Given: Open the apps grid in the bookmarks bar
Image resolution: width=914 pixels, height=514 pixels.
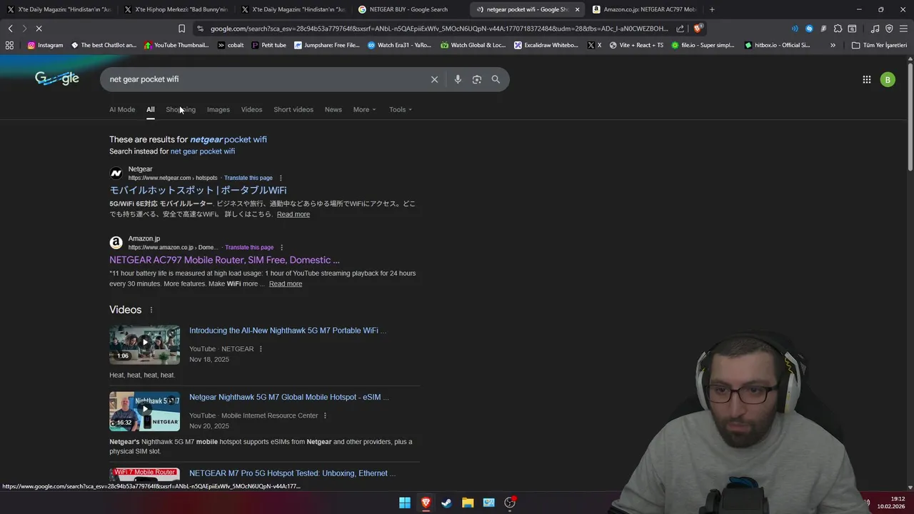Looking at the screenshot, I should [x=9, y=45].
